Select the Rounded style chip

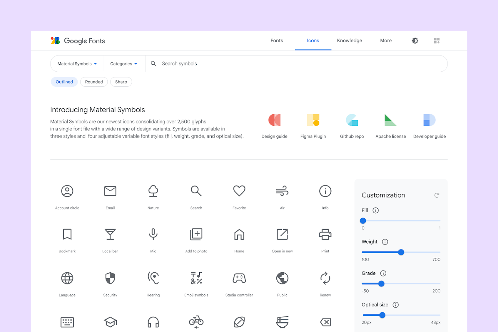click(94, 82)
